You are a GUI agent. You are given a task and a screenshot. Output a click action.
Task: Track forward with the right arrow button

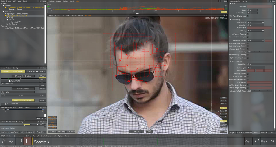click(x=143, y=132)
